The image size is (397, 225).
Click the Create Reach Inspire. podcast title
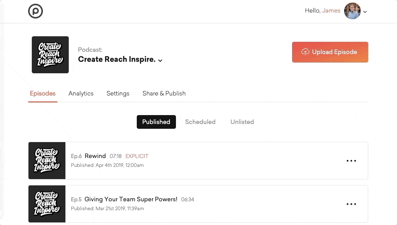click(x=117, y=59)
